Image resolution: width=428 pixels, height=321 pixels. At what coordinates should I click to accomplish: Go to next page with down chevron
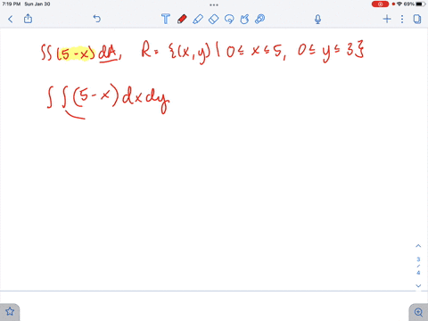(418, 285)
